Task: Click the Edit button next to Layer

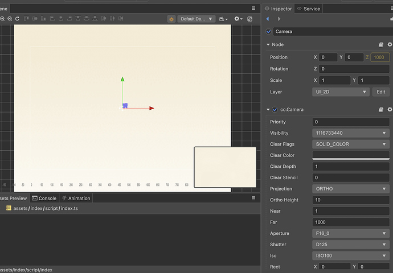Action: [x=380, y=92]
